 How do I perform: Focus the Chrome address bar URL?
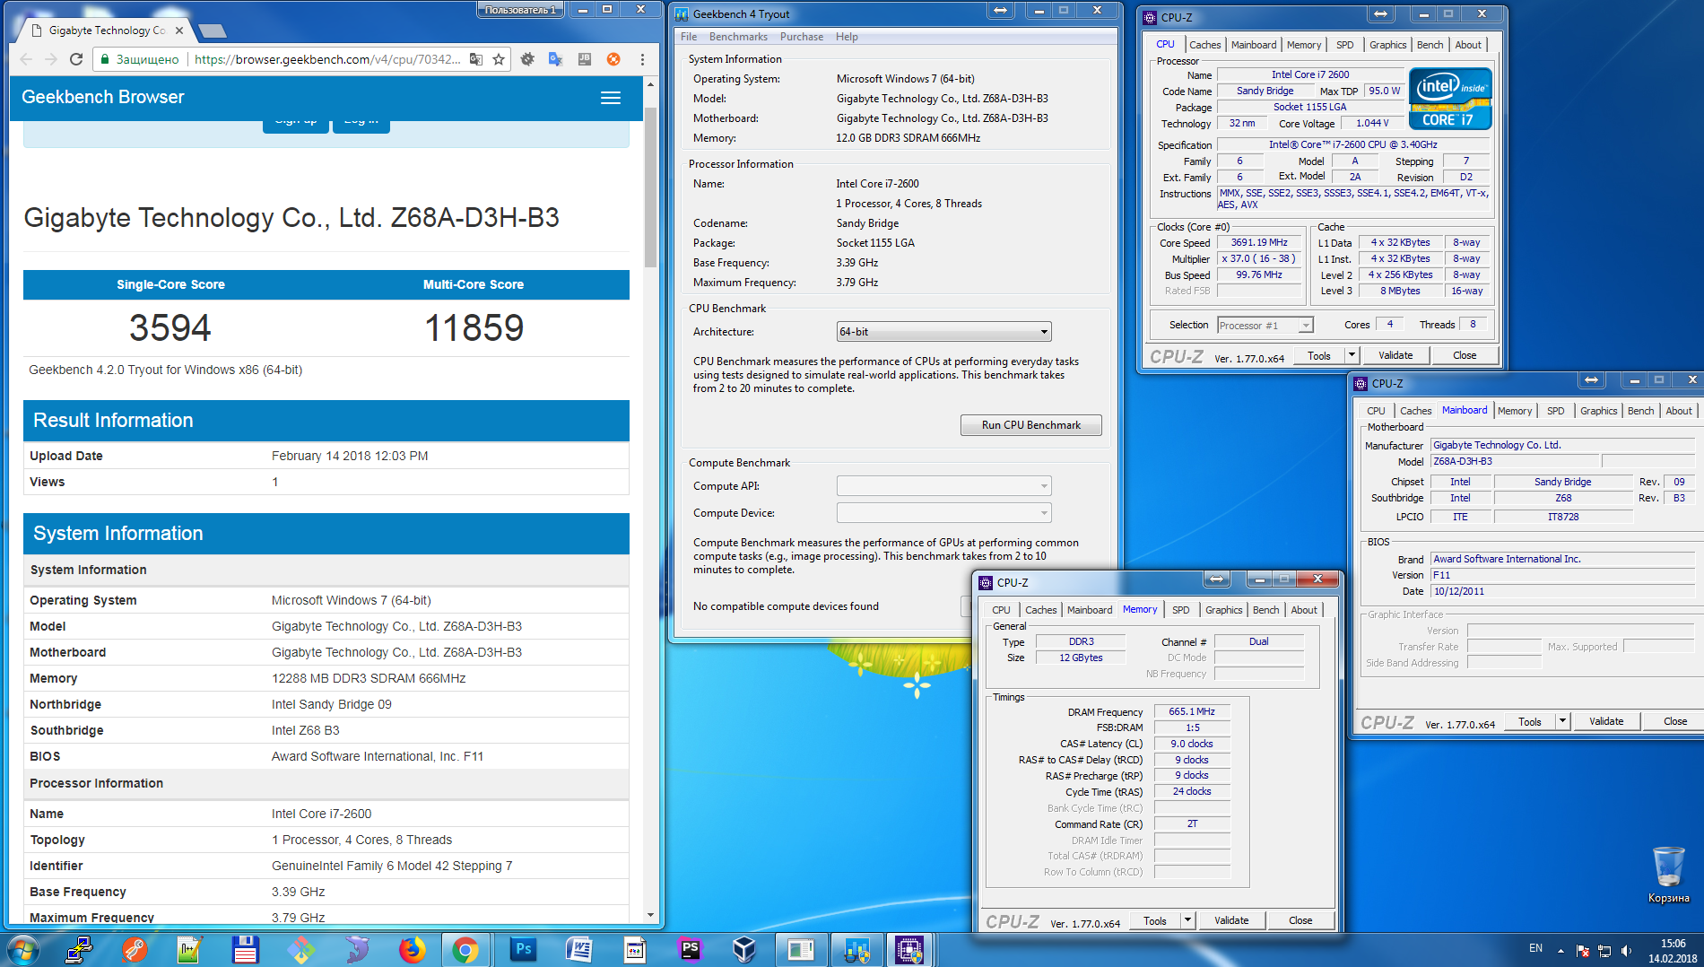(x=327, y=59)
